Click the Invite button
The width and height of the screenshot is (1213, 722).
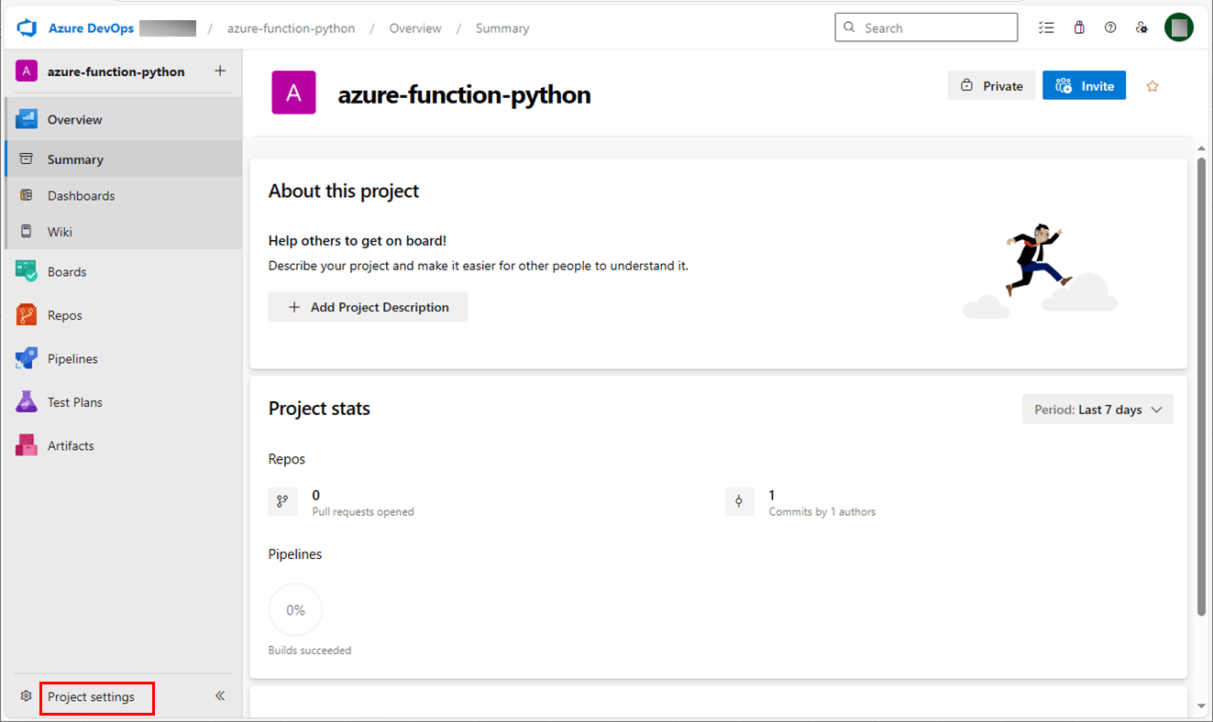pyautogui.click(x=1084, y=85)
